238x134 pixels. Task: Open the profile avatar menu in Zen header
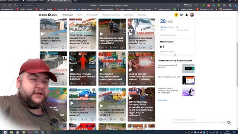pos(192,15)
